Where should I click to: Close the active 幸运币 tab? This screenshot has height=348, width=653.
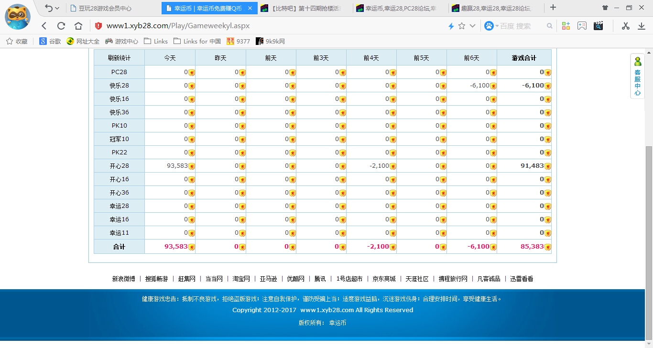pyautogui.click(x=250, y=8)
